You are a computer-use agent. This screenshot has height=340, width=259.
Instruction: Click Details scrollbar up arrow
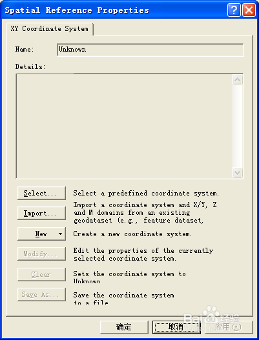point(237,80)
